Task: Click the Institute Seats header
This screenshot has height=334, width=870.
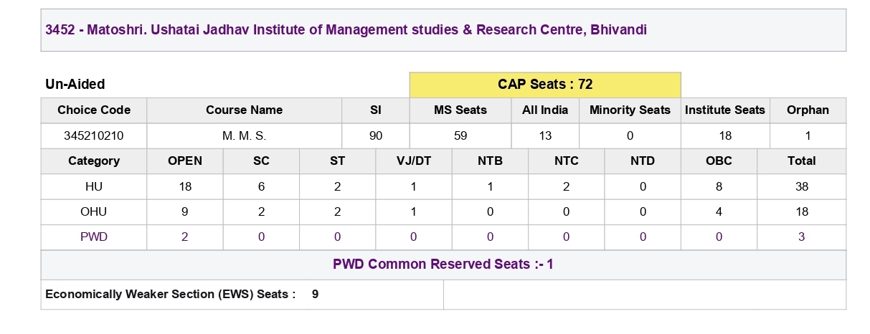Action: point(725,110)
